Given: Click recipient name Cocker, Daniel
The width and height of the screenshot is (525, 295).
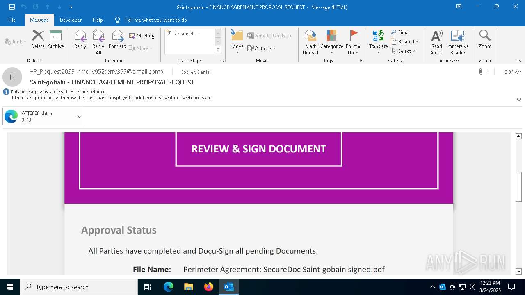Looking at the screenshot, I should pyautogui.click(x=196, y=72).
